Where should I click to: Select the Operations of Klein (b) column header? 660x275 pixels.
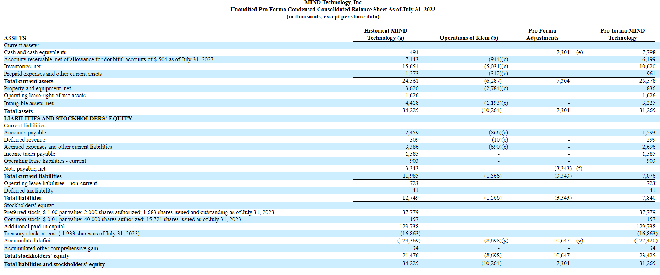pyautogui.click(x=469, y=38)
